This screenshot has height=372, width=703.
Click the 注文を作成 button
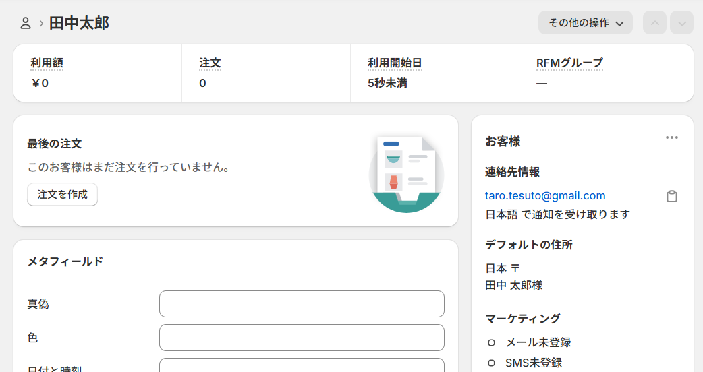62,194
